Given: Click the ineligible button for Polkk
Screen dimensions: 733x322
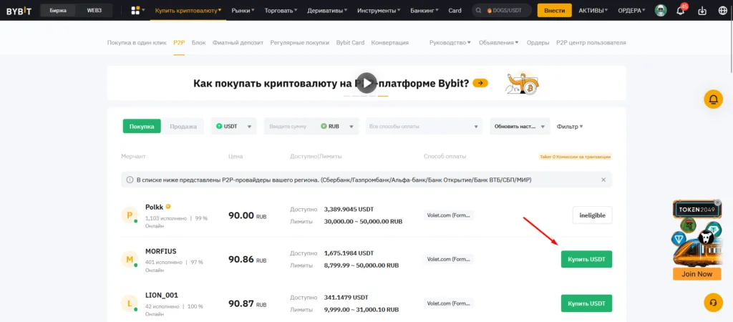Looking at the screenshot, I should [592, 215].
